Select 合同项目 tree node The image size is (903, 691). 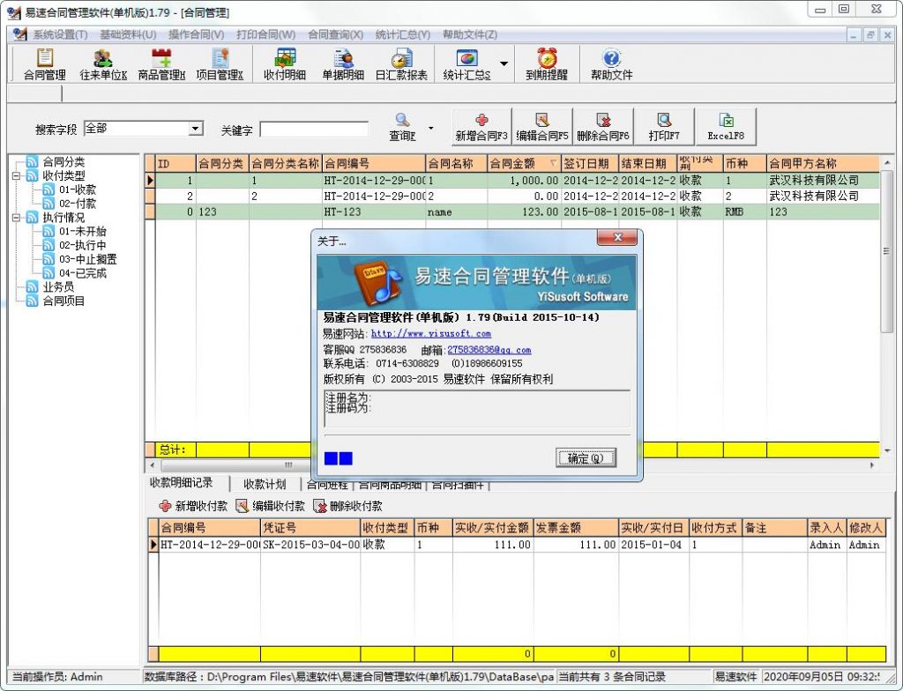(x=63, y=301)
